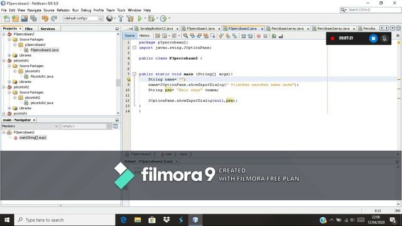Click the Redo toolbar icon
The height and width of the screenshot is (226, 402).
(x=54, y=18)
